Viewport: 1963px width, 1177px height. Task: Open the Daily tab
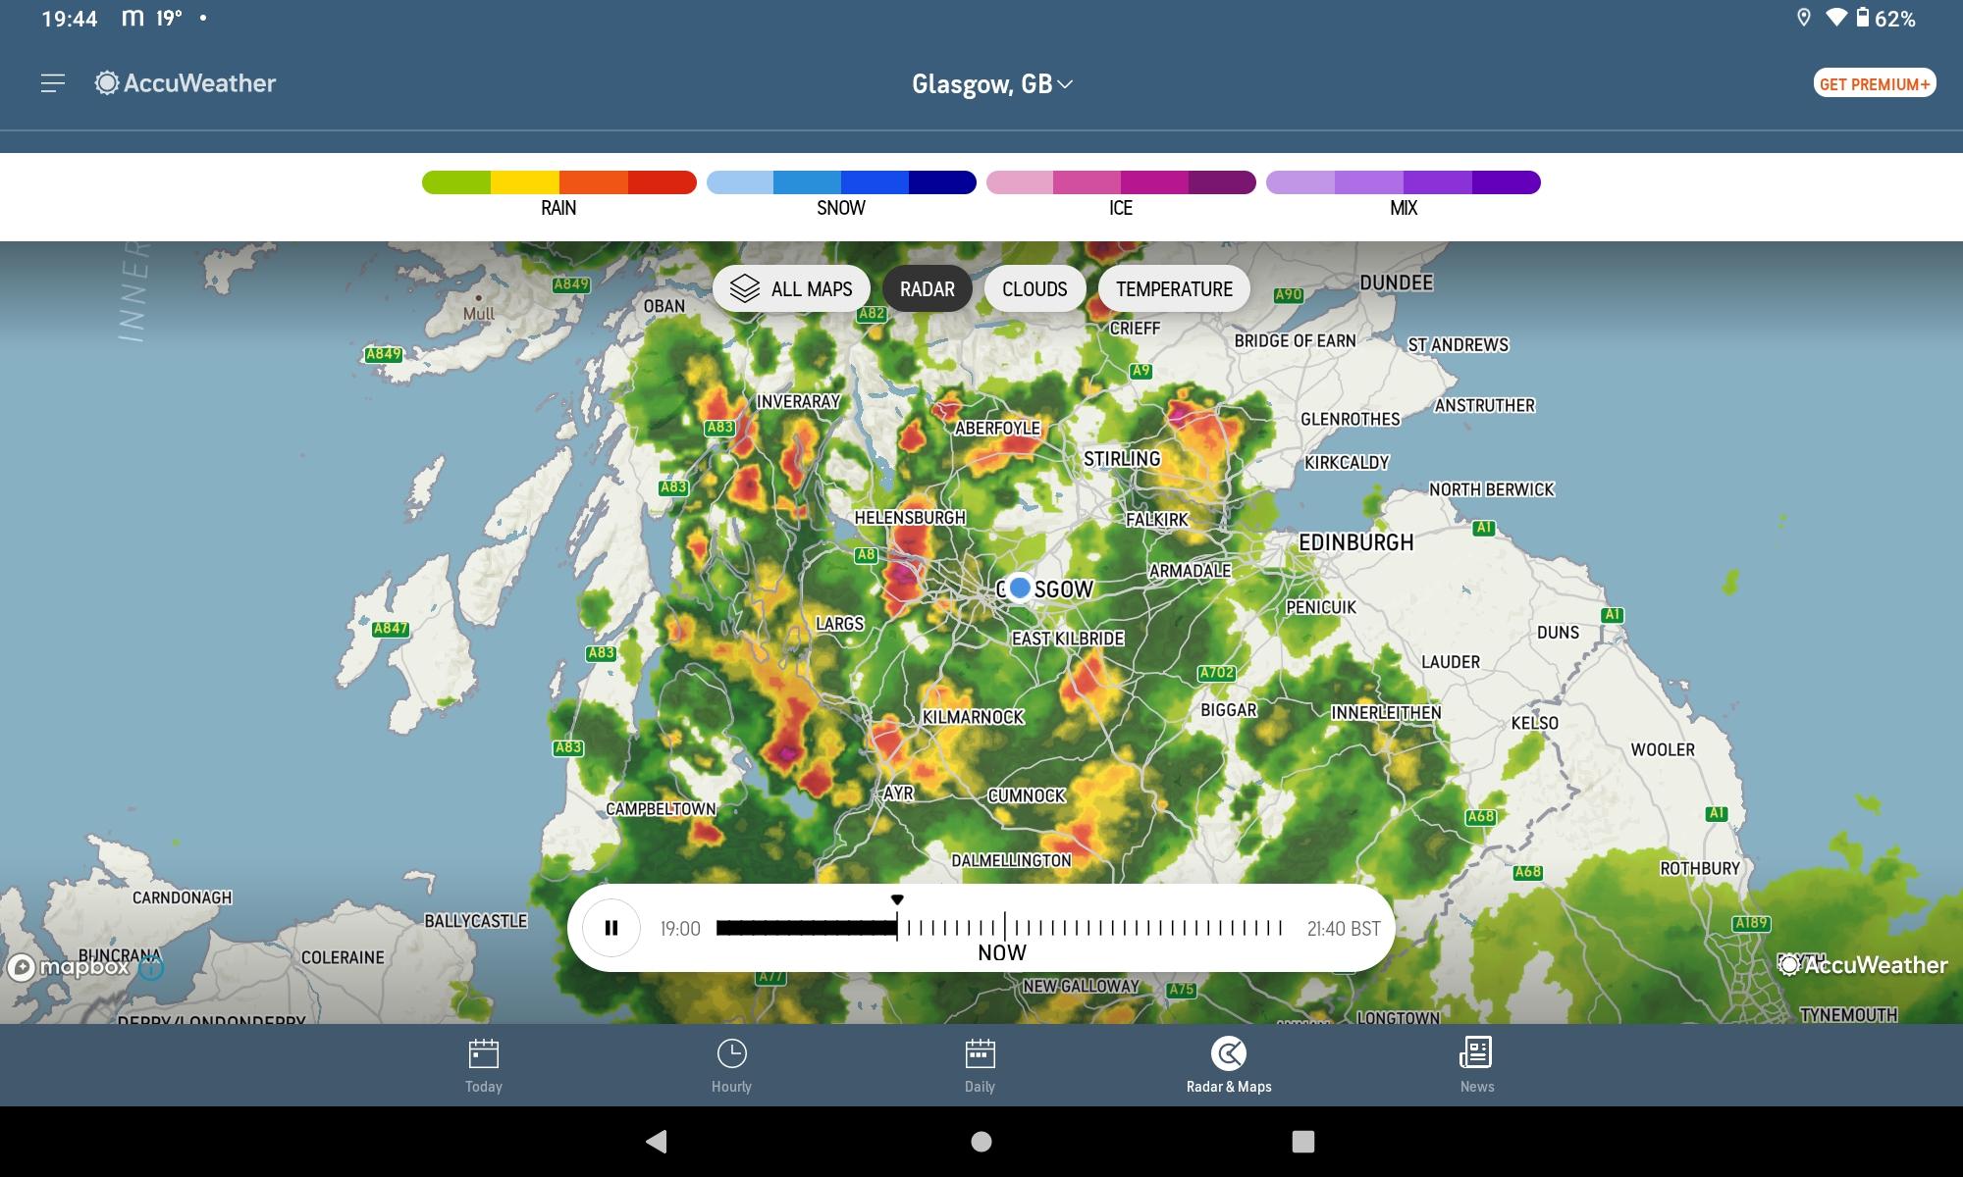pos(980,1066)
